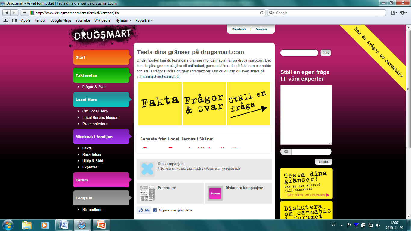Open the Berättelser link
The width and height of the screenshot is (411, 231).
92,155
